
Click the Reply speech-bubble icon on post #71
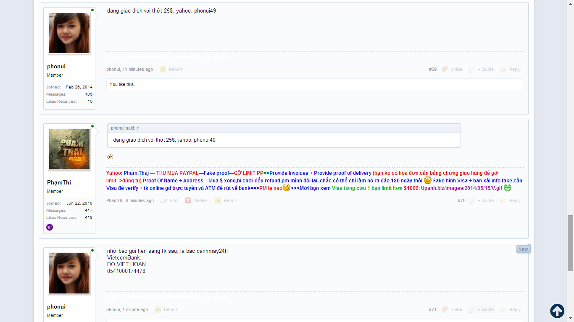point(503,309)
